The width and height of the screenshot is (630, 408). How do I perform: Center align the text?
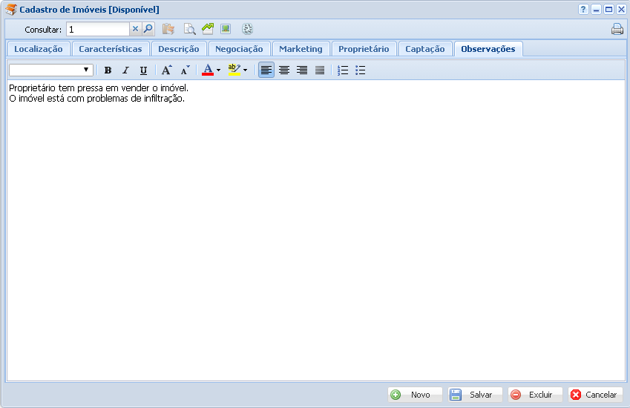point(284,70)
